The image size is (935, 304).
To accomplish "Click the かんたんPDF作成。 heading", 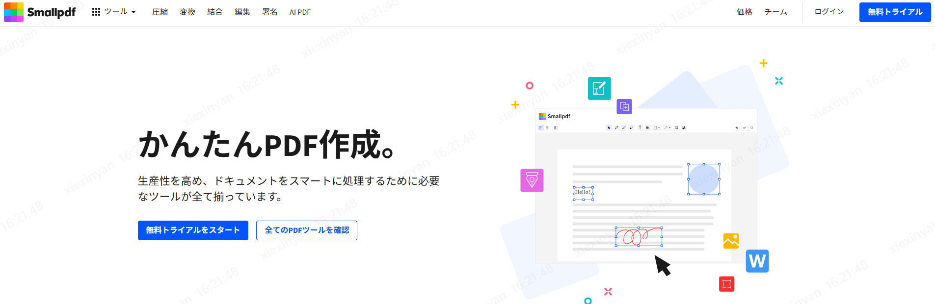I will (267, 145).
